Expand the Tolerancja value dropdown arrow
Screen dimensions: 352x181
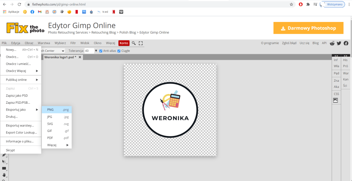[x=96, y=51]
